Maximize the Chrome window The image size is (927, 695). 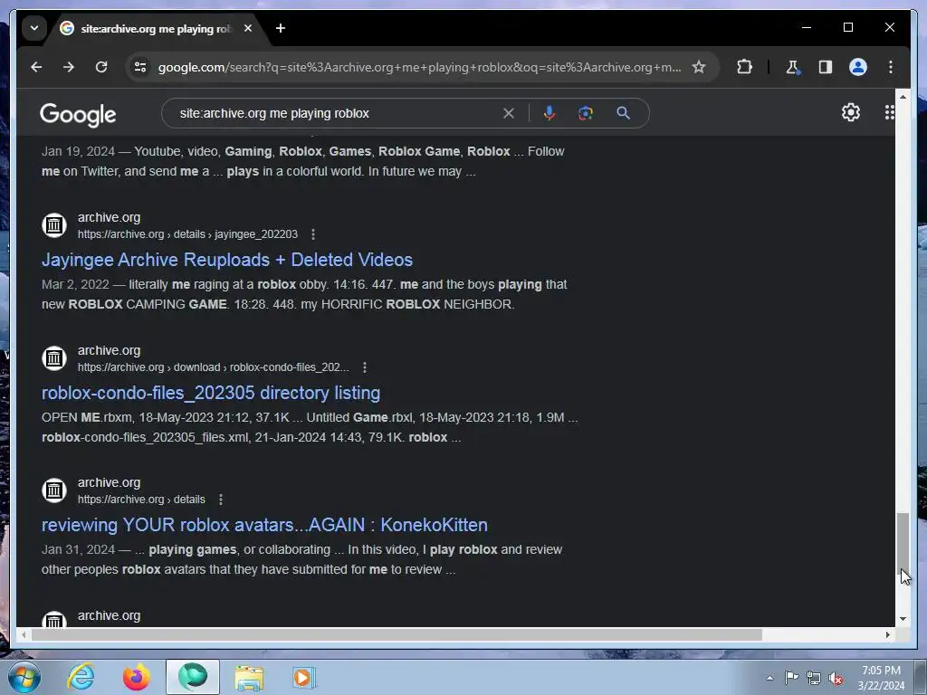[x=847, y=27]
